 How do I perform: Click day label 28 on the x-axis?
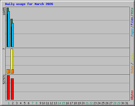pos(115,103)
